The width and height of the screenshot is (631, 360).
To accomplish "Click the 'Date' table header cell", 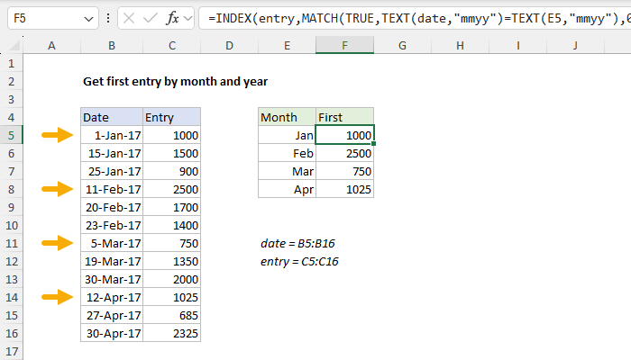I will point(112,117).
